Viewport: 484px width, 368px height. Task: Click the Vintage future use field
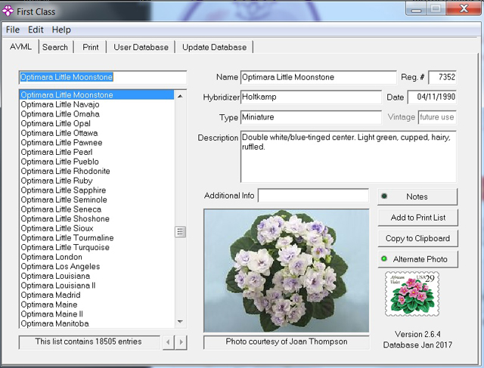click(x=437, y=117)
